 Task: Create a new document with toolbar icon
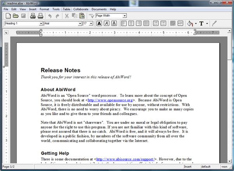7,16
